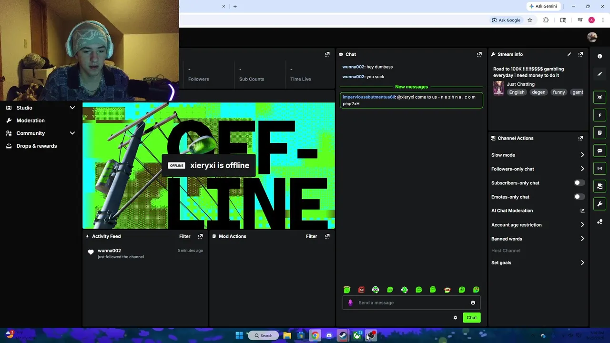
Task: Click the Ask Gemini button
Action: pyautogui.click(x=542, y=6)
